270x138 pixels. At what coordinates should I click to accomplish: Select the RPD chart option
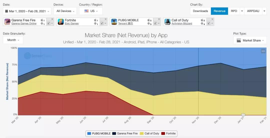(234, 11)
